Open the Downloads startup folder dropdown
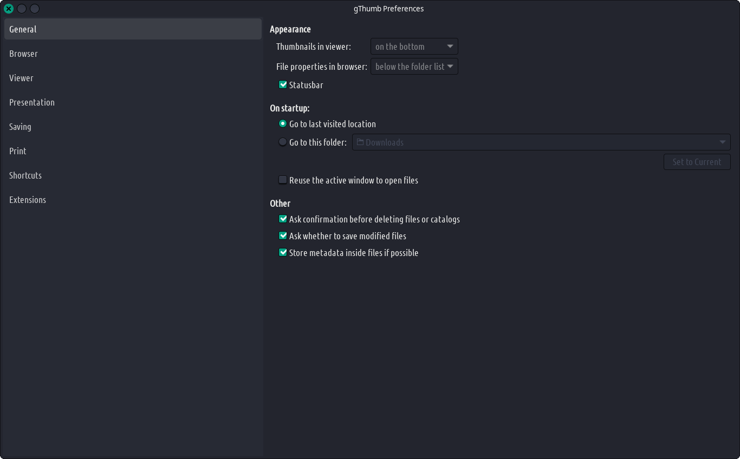This screenshot has height=459, width=740. [541, 142]
